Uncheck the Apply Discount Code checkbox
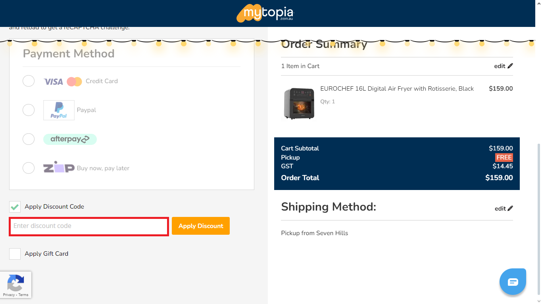The width and height of the screenshot is (542, 304). [x=15, y=207]
